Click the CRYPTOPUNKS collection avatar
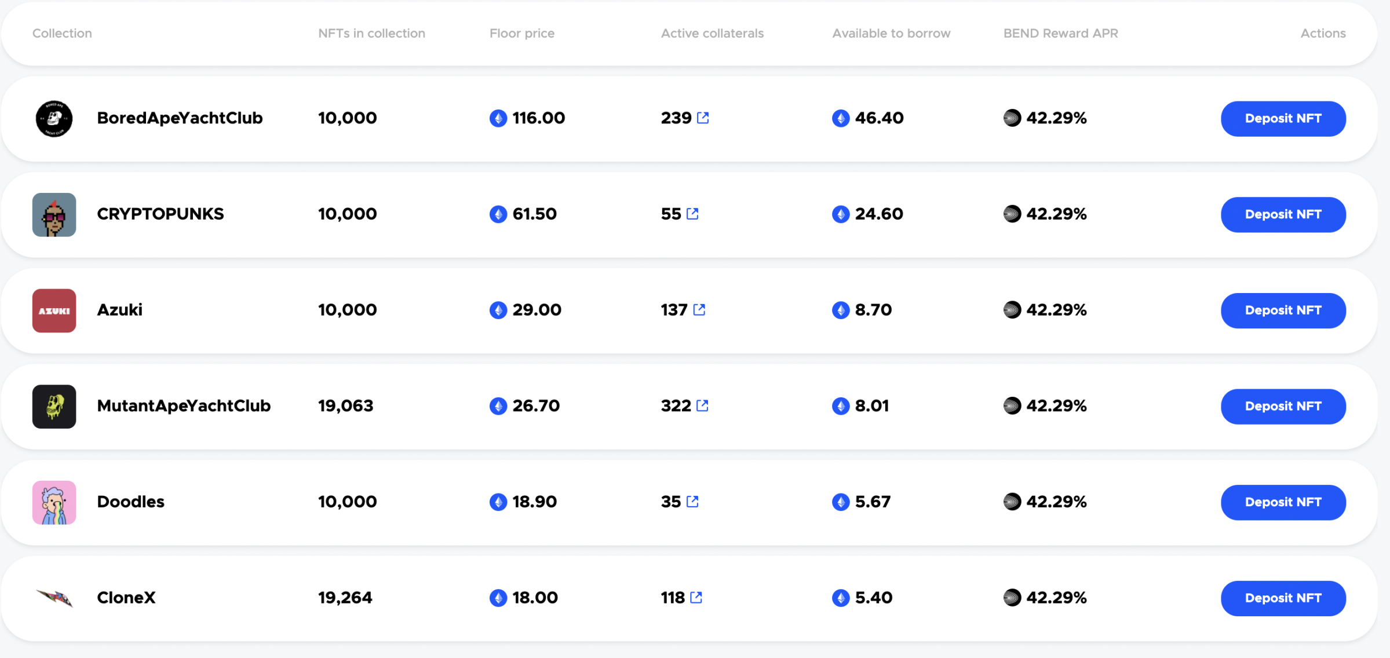This screenshot has width=1390, height=658. 54,214
